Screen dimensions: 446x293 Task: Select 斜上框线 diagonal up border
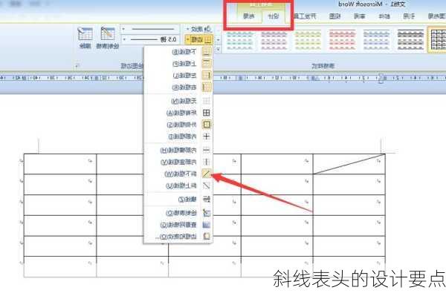click(x=178, y=185)
